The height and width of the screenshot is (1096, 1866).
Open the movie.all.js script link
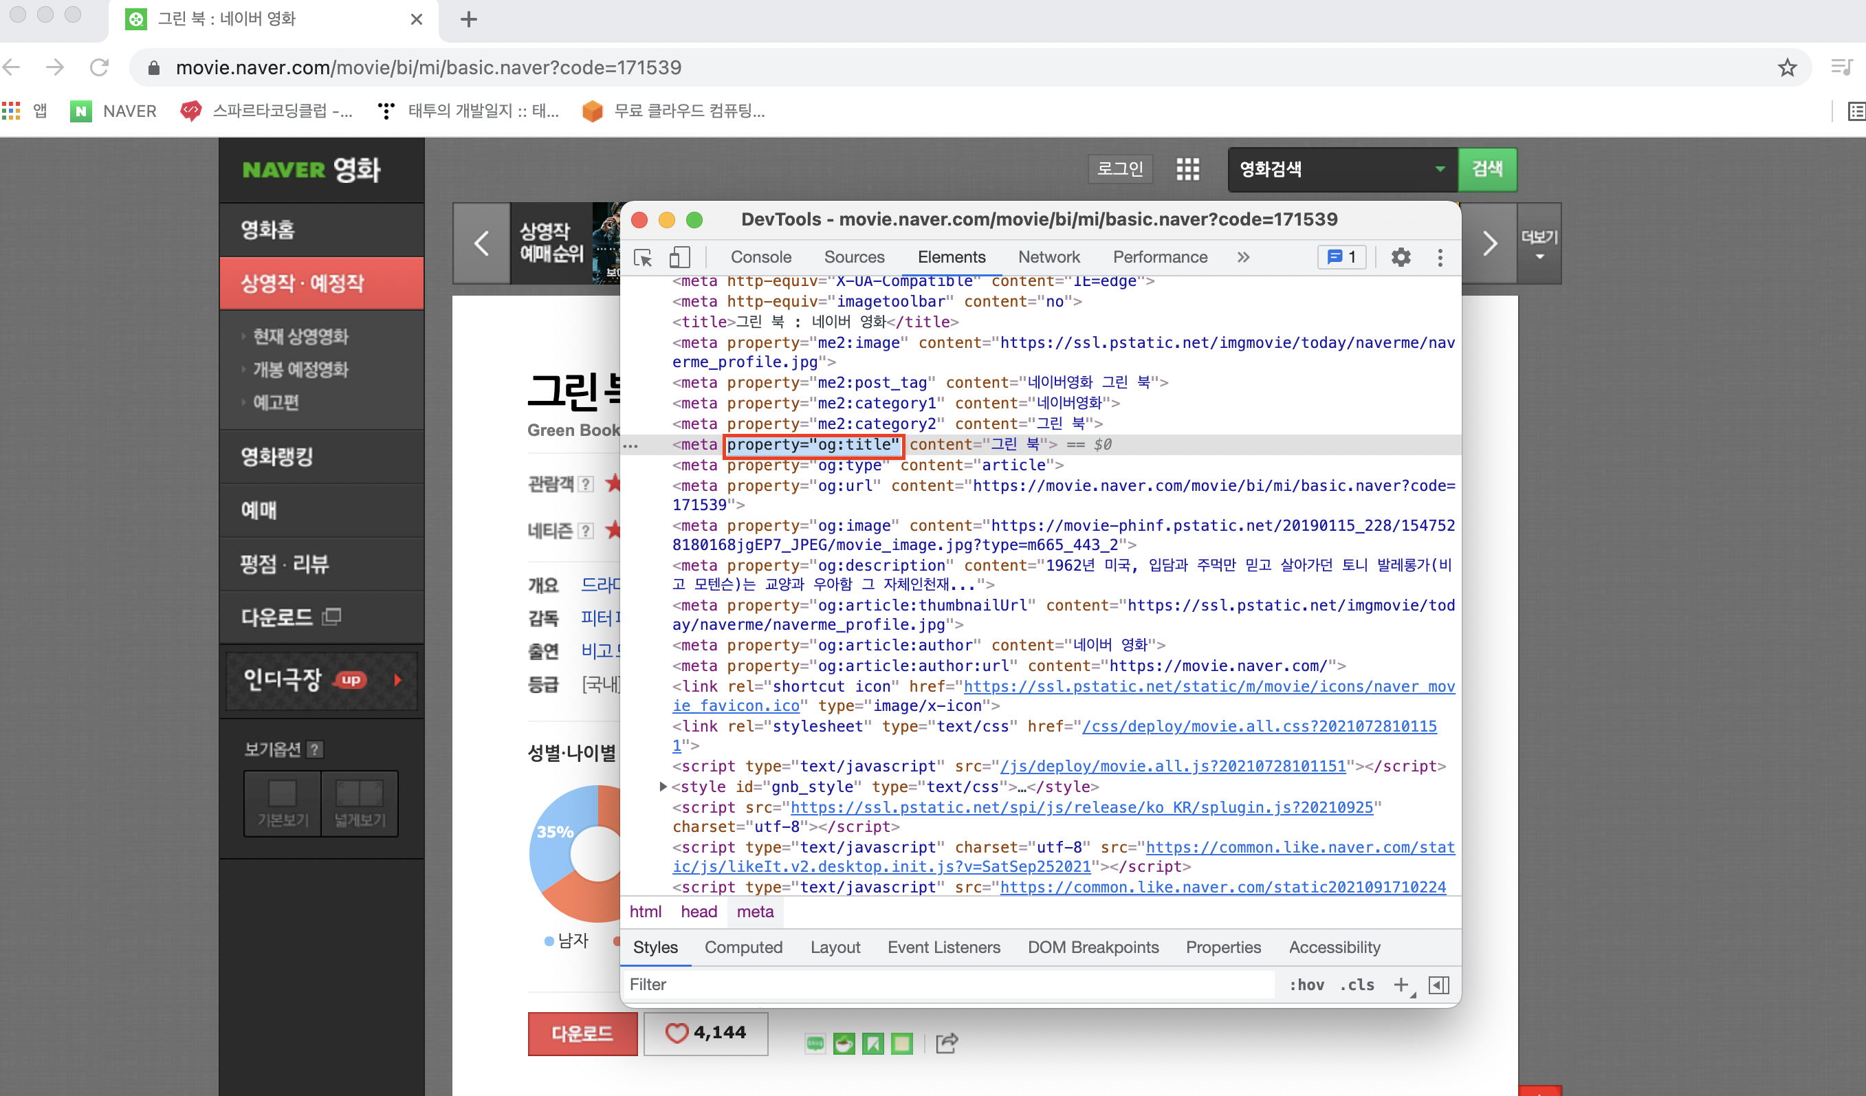(x=1172, y=767)
